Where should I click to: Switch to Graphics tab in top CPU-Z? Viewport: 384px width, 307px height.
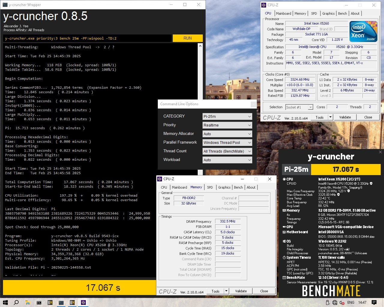(x=328, y=13)
